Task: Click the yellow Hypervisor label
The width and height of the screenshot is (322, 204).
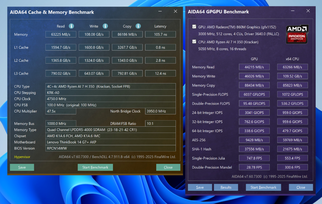Action: (x=22, y=157)
